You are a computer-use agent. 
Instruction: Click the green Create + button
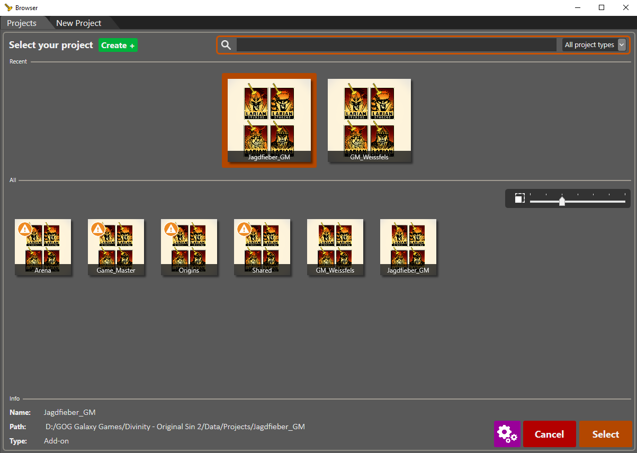pyautogui.click(x=118, y=45)
